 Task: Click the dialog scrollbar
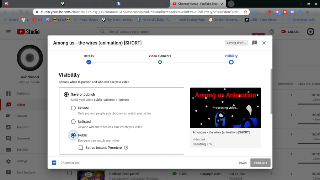point(271,92)
